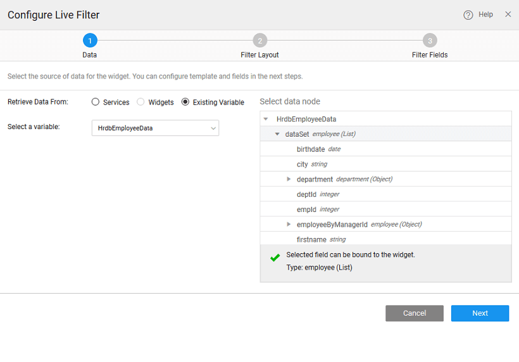Select the city string field

point(303,164)
